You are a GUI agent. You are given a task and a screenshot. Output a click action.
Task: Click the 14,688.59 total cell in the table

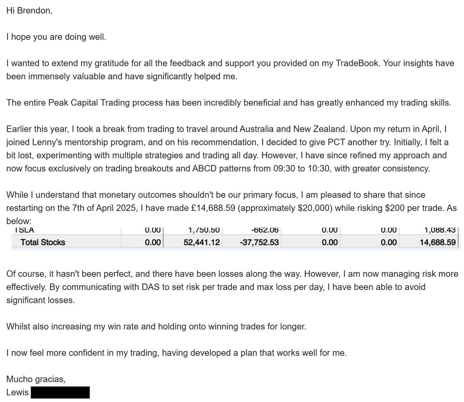point(438,242)
